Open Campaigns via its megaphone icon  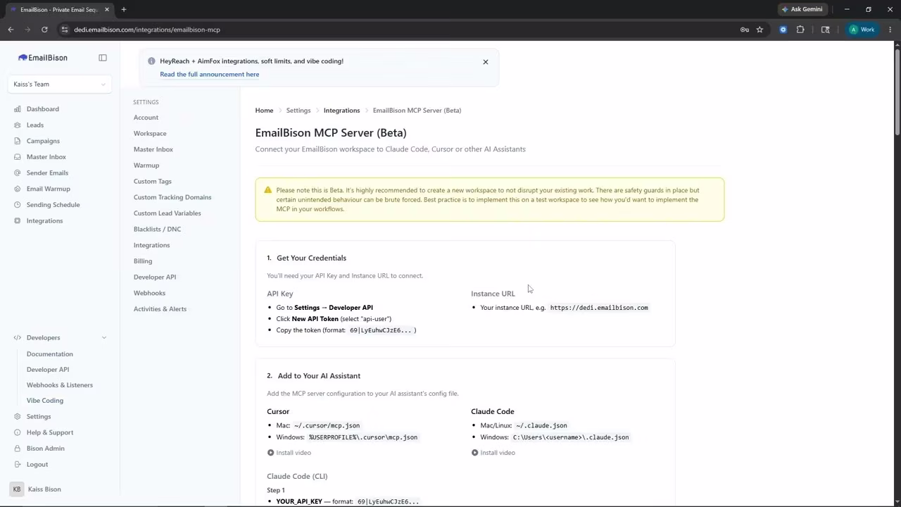[x=18, y=141]
